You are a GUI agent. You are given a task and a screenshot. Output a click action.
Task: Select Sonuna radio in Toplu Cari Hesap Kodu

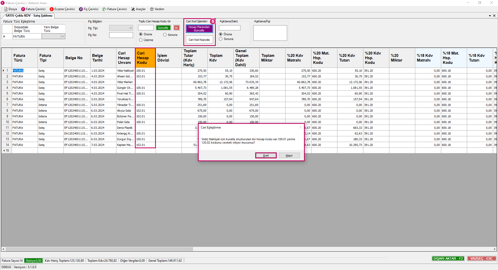[170, 35]
